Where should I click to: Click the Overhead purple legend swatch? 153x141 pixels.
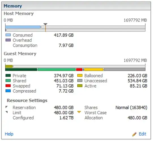pyautogui.click(x=8, y=40)
